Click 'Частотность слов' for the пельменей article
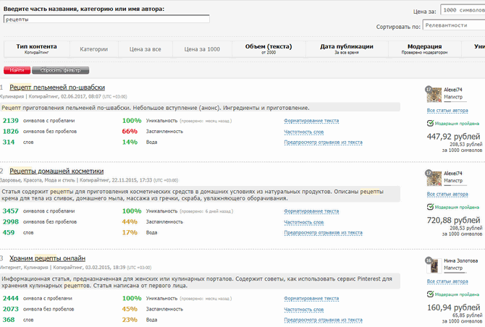The image size is (485, 327). [x=304, y=132]
